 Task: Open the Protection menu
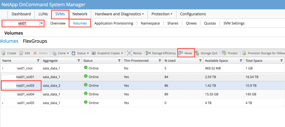click(x=162, y=14)
